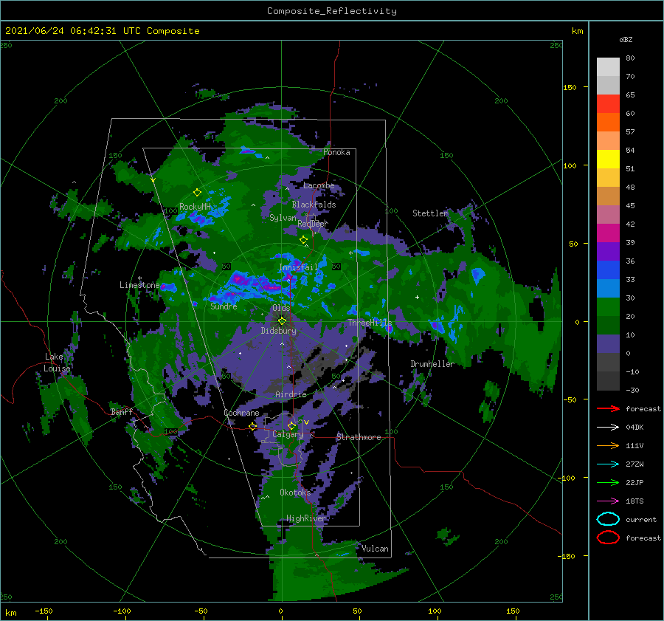Click the Cochrane label

(241, 413)
